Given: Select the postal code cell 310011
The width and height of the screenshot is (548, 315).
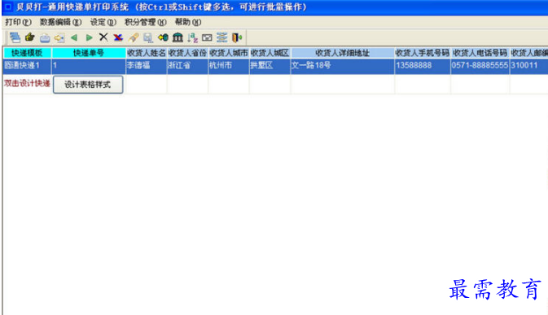Looking at the screenshot, I should tap(528, 66).
